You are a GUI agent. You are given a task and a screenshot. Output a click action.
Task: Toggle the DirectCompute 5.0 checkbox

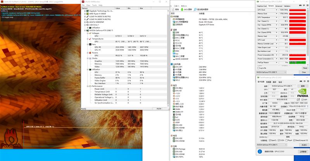(294, 140)
